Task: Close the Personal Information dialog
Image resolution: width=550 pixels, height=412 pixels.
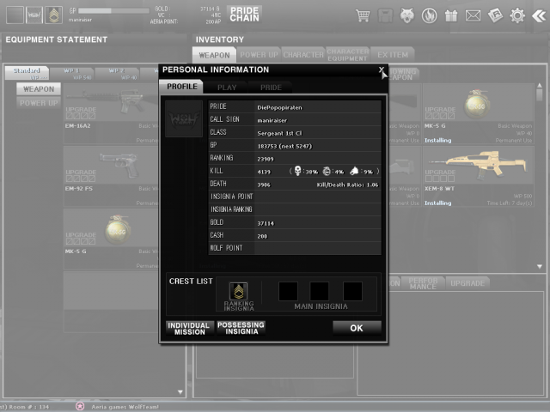Action: (382, 70)
